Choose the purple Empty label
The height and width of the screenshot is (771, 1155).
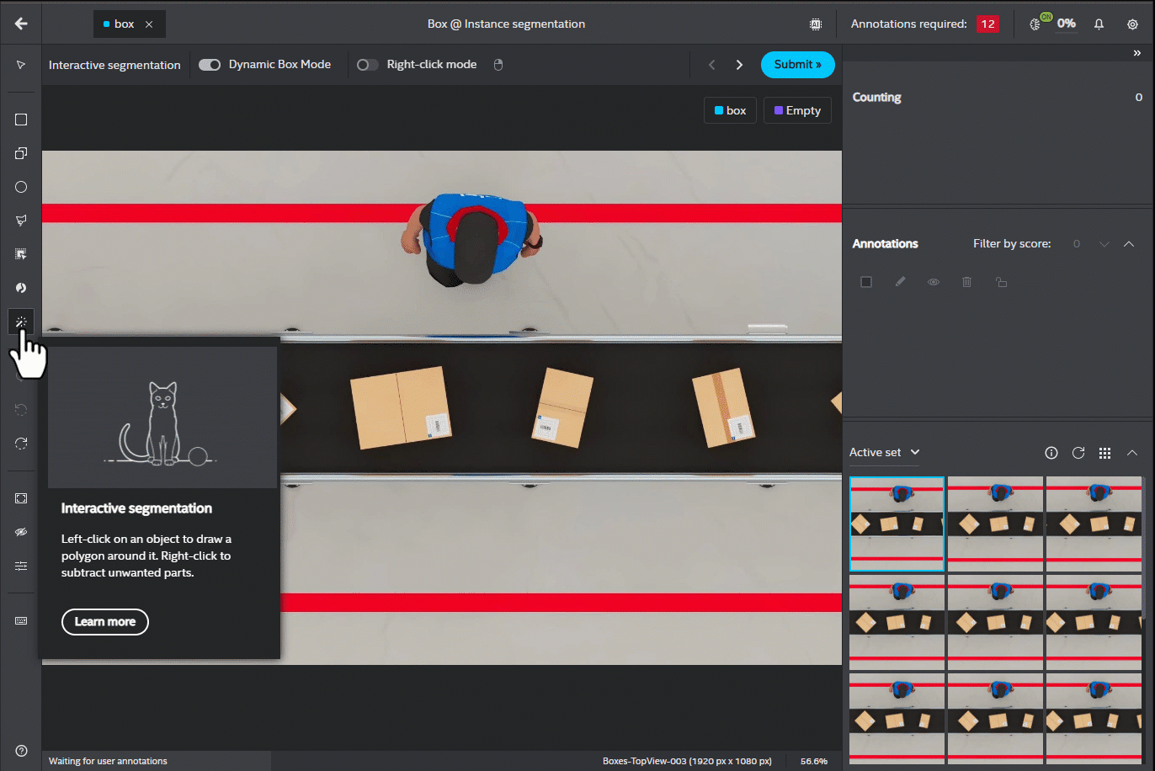pos(797,111)
